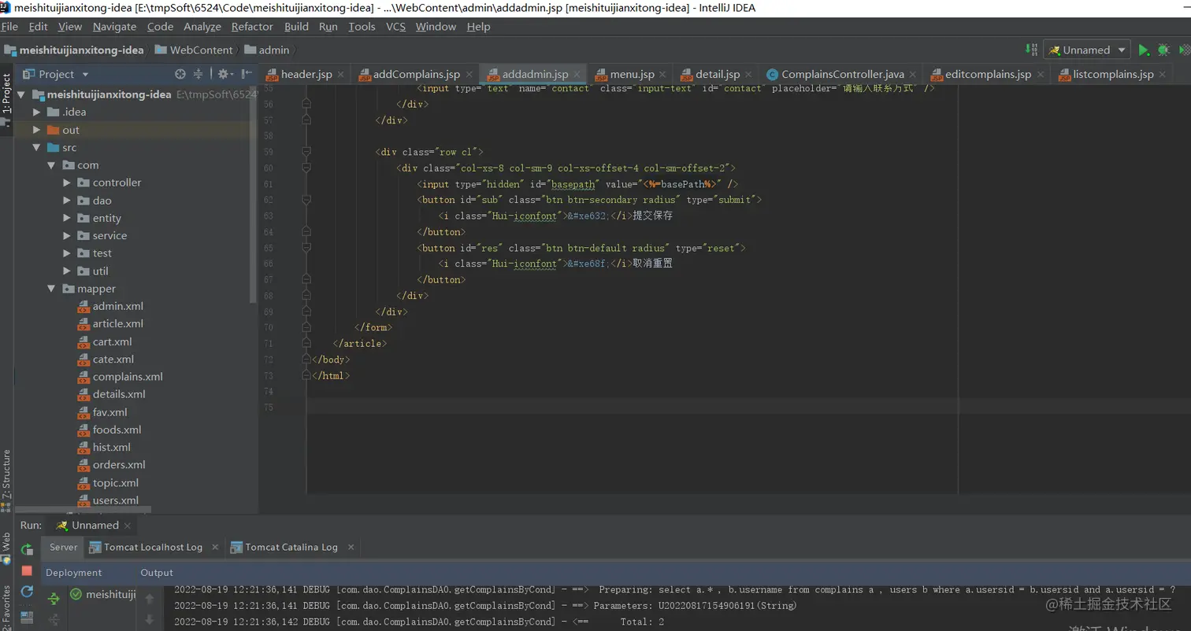
Task: Select users.xml in project tree
Action: [x=116, y=500]
